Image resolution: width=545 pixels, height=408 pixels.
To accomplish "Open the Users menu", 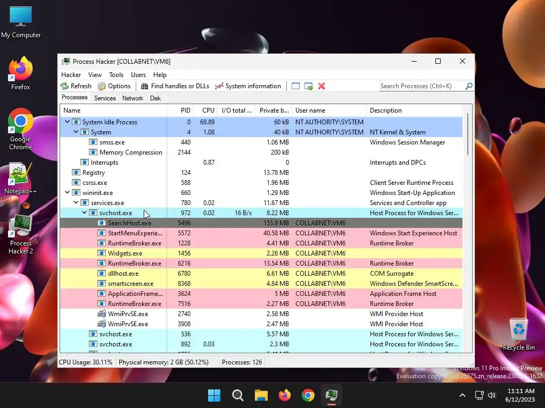I will click(x=138, y=75).
